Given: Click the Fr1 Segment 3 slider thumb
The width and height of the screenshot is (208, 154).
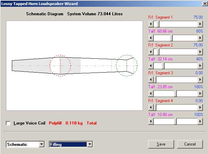Looking at the screenshot, I should coord(155,80).
